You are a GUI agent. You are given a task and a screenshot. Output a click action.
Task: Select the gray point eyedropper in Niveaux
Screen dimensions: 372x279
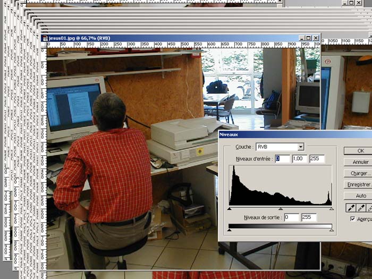(361, 208)
